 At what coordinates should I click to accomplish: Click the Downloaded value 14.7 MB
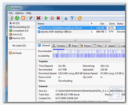62,69
